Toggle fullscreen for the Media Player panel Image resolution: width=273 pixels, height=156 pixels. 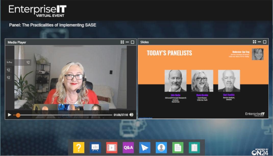click(x=122, y=42)
